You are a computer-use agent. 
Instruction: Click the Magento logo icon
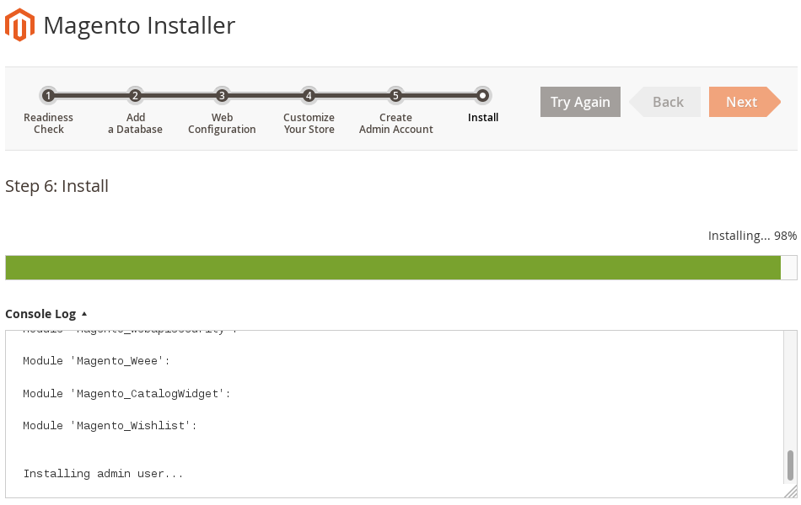pos(20,25)
